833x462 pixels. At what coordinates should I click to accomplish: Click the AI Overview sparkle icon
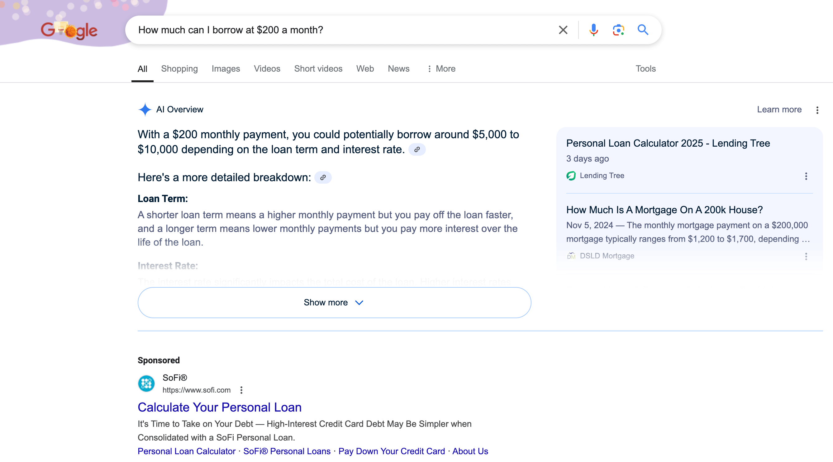(145, 110)
